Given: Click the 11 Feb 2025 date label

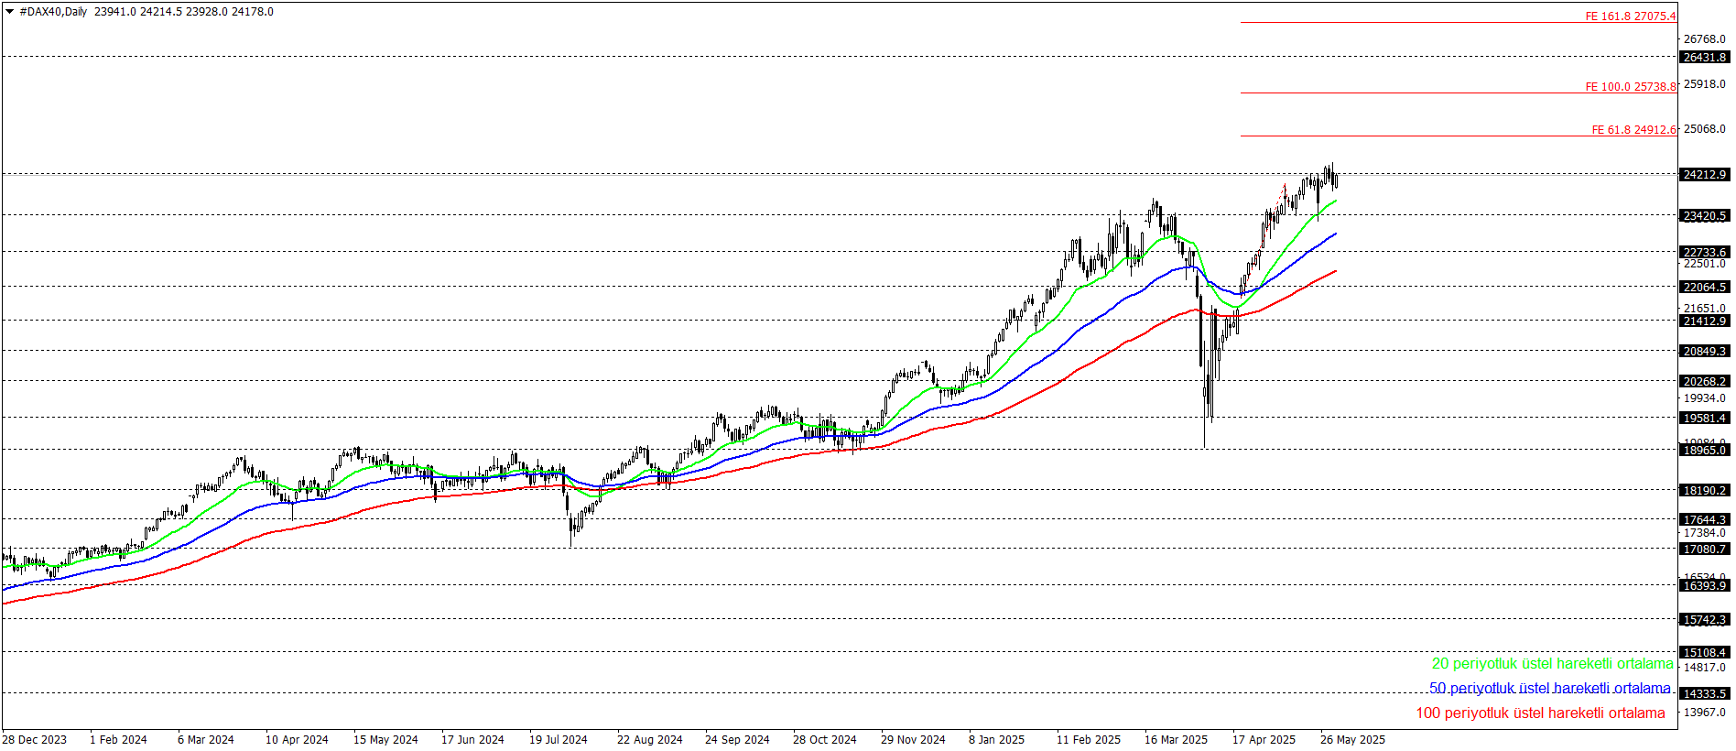Looking at the screenshot, I should [x=1089, y=739].
